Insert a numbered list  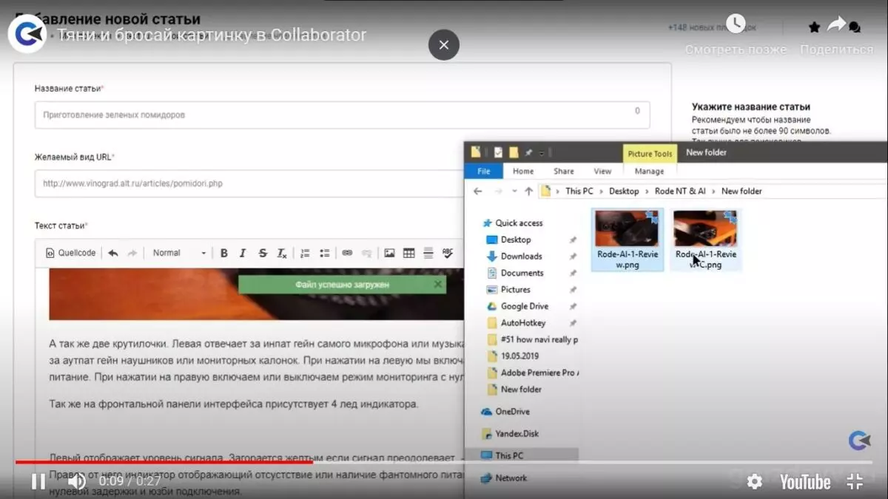[305, 253]
